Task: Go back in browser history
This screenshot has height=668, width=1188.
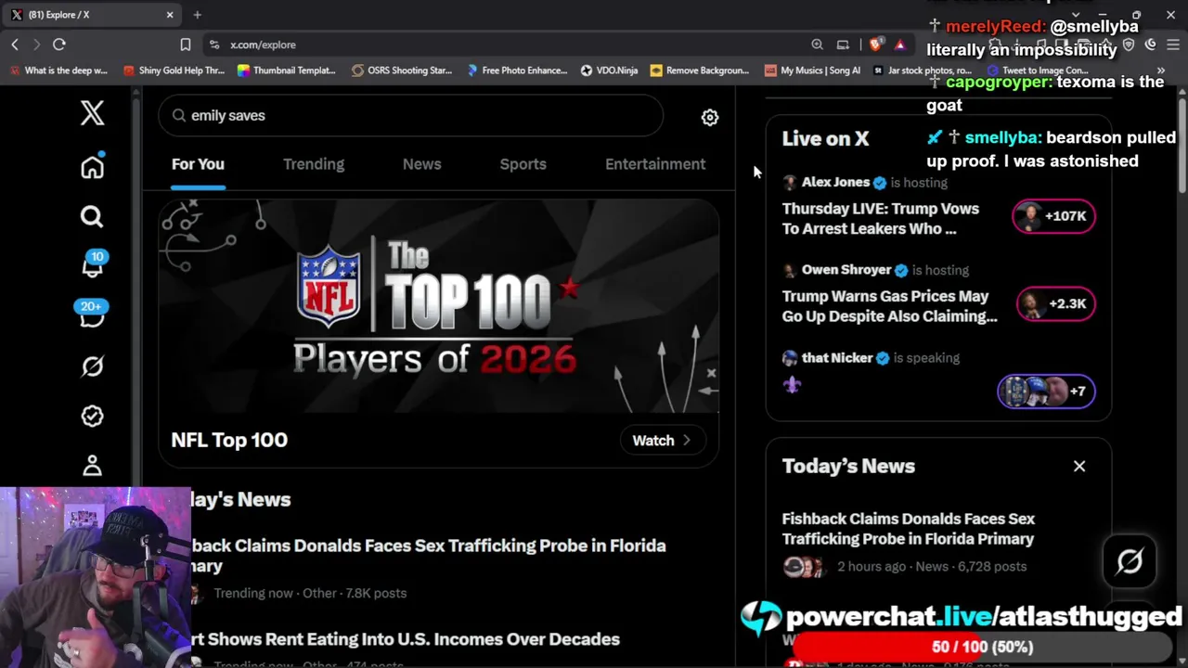Action: (15, 45)
